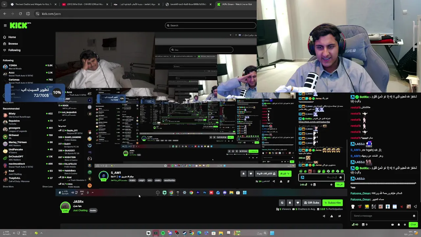The height and width of the screenshot is (237, 421).
Task: Create a clip of JASRx stream
Action: (282, 203)
